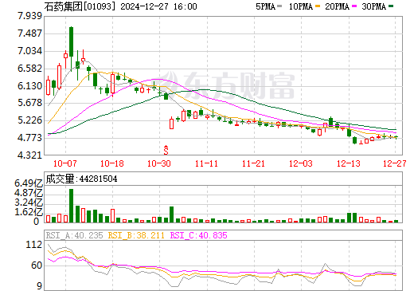Click the RSI_A:40.235 label

(74, 235)
